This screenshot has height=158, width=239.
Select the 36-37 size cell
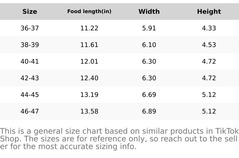pyautogui.click(x=30, y=28)
